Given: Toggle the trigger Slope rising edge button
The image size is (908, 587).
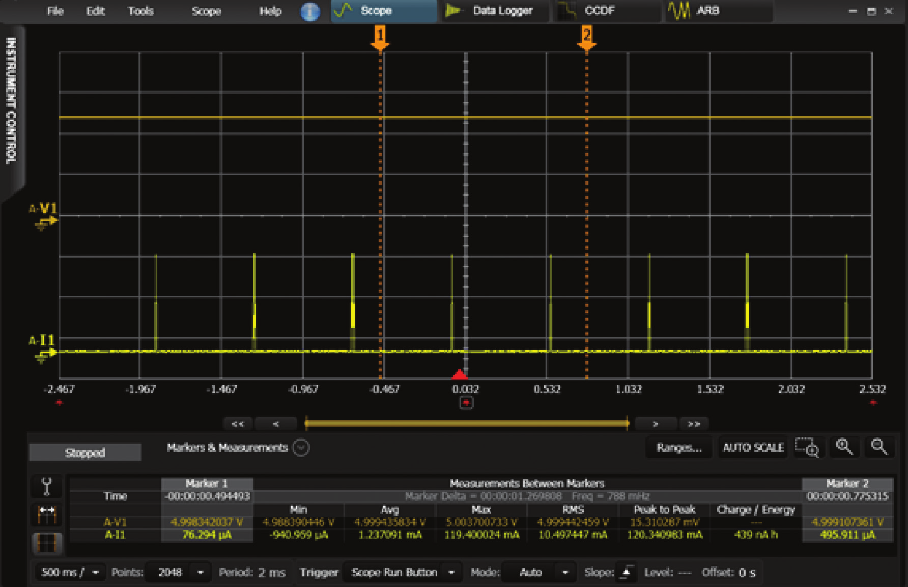Looking at the screenshot, I should [627, 572].
